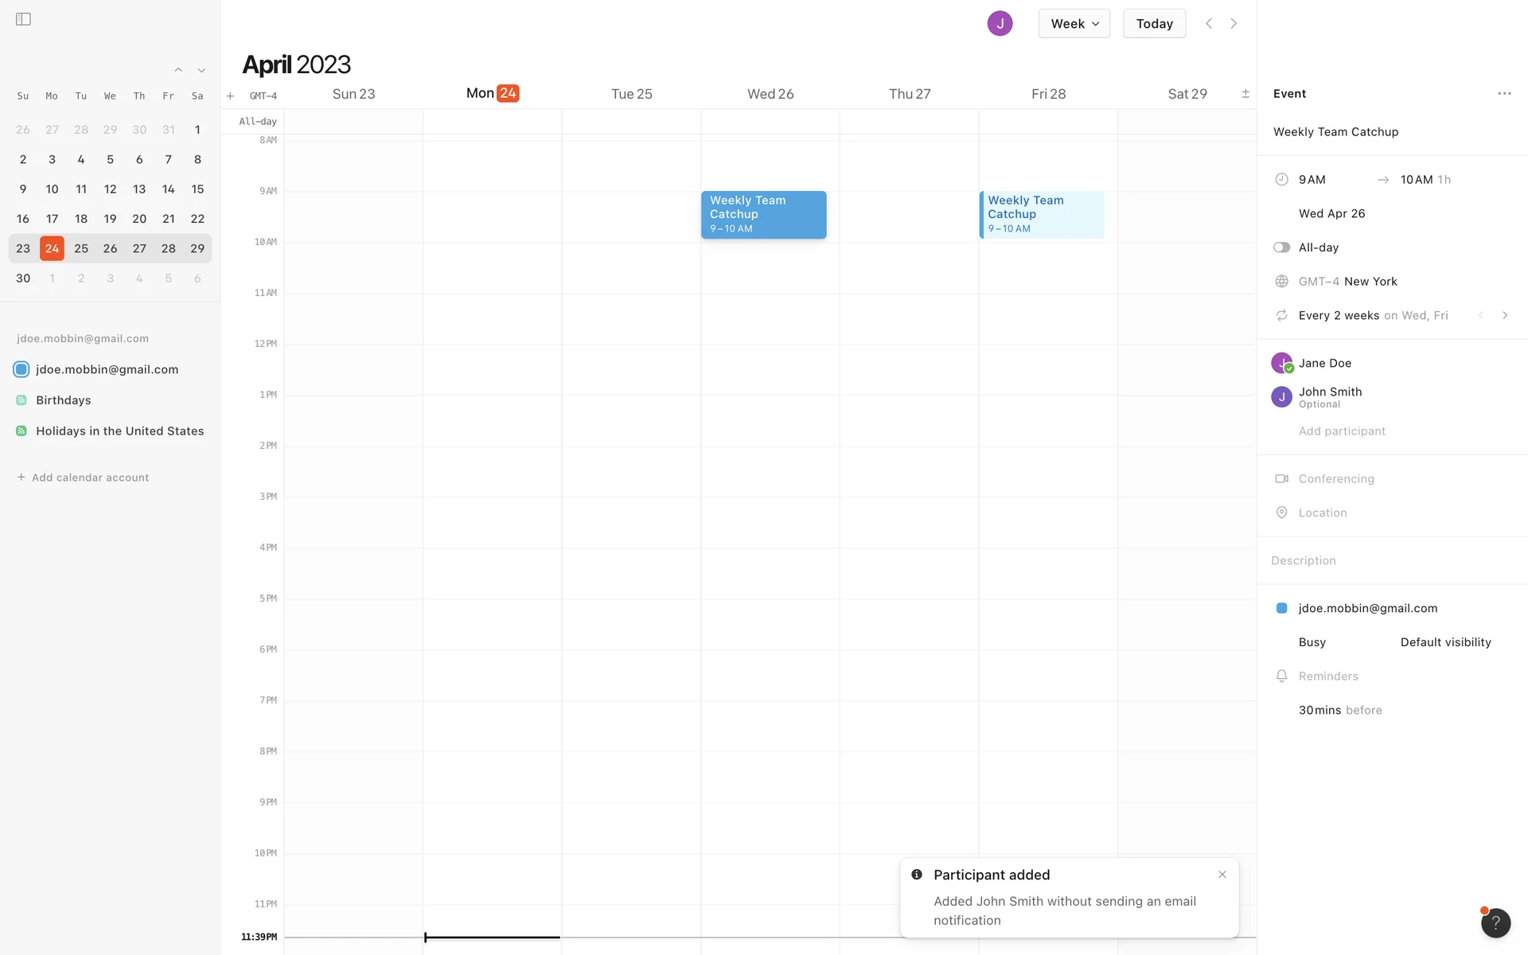The height and width of the screenshot is (955, 1528).
Task: Click the Conferencing video camera icon
Action: pyautogui.click(x=1281, y=479)
